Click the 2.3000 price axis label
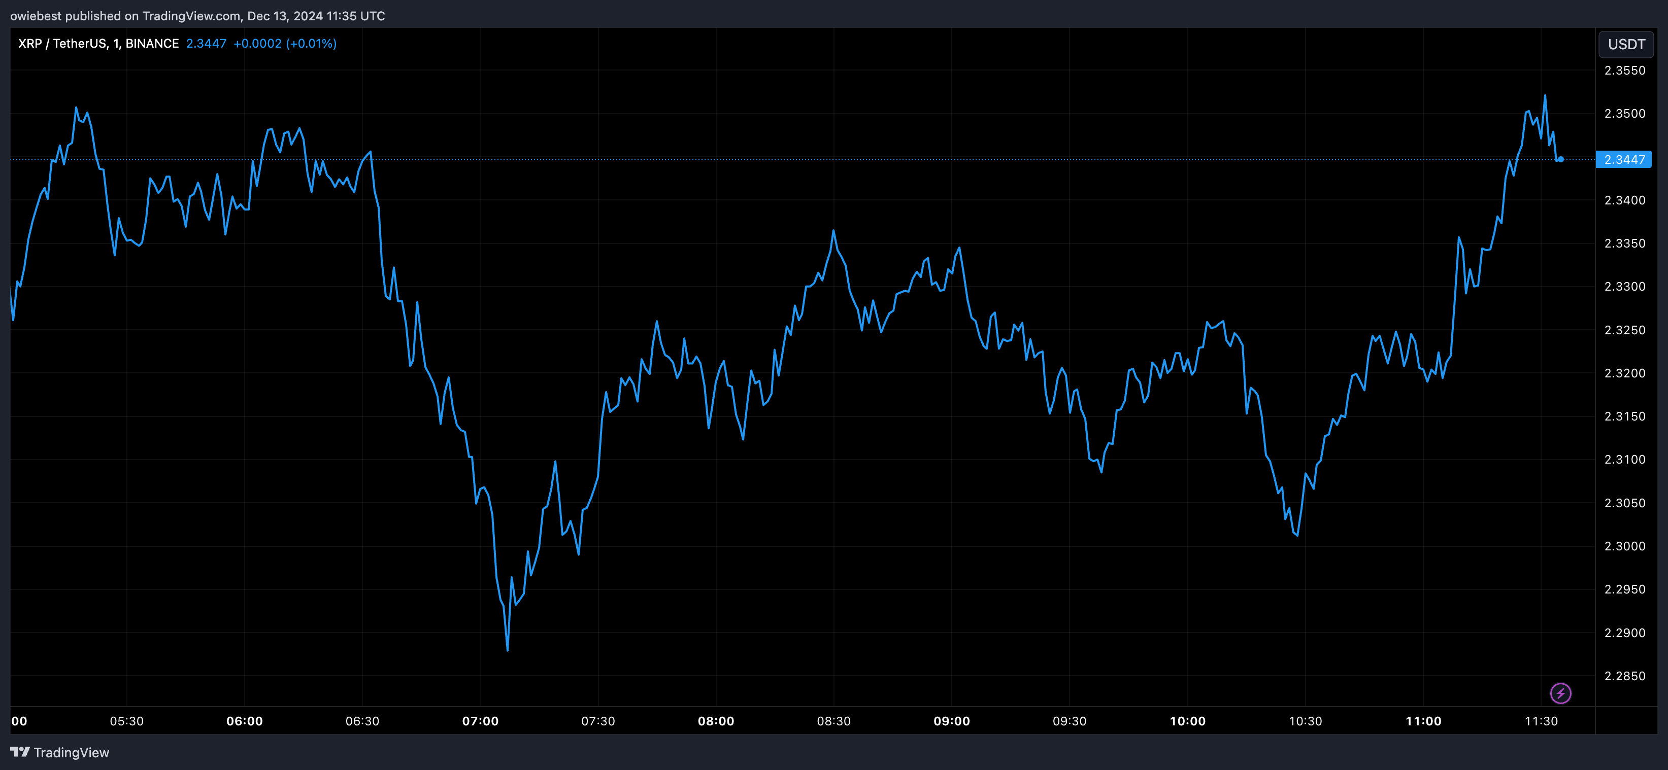The width and height of the screenshot is (1668, 770). pyautogui.click(x=1625, y=546)
